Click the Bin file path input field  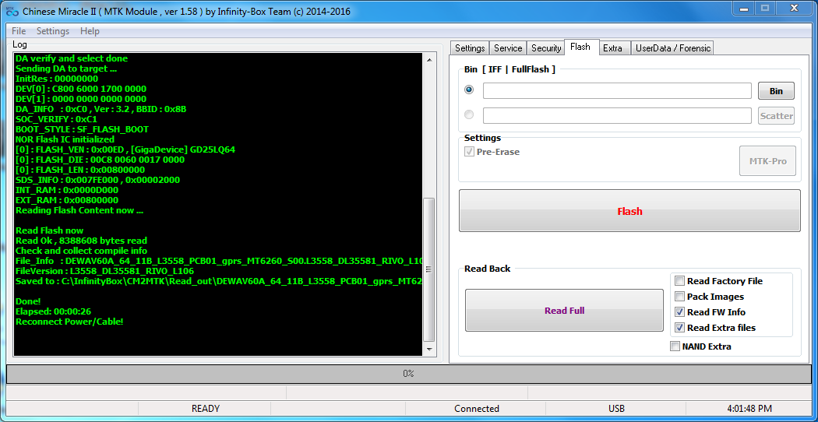pos(616,91)
